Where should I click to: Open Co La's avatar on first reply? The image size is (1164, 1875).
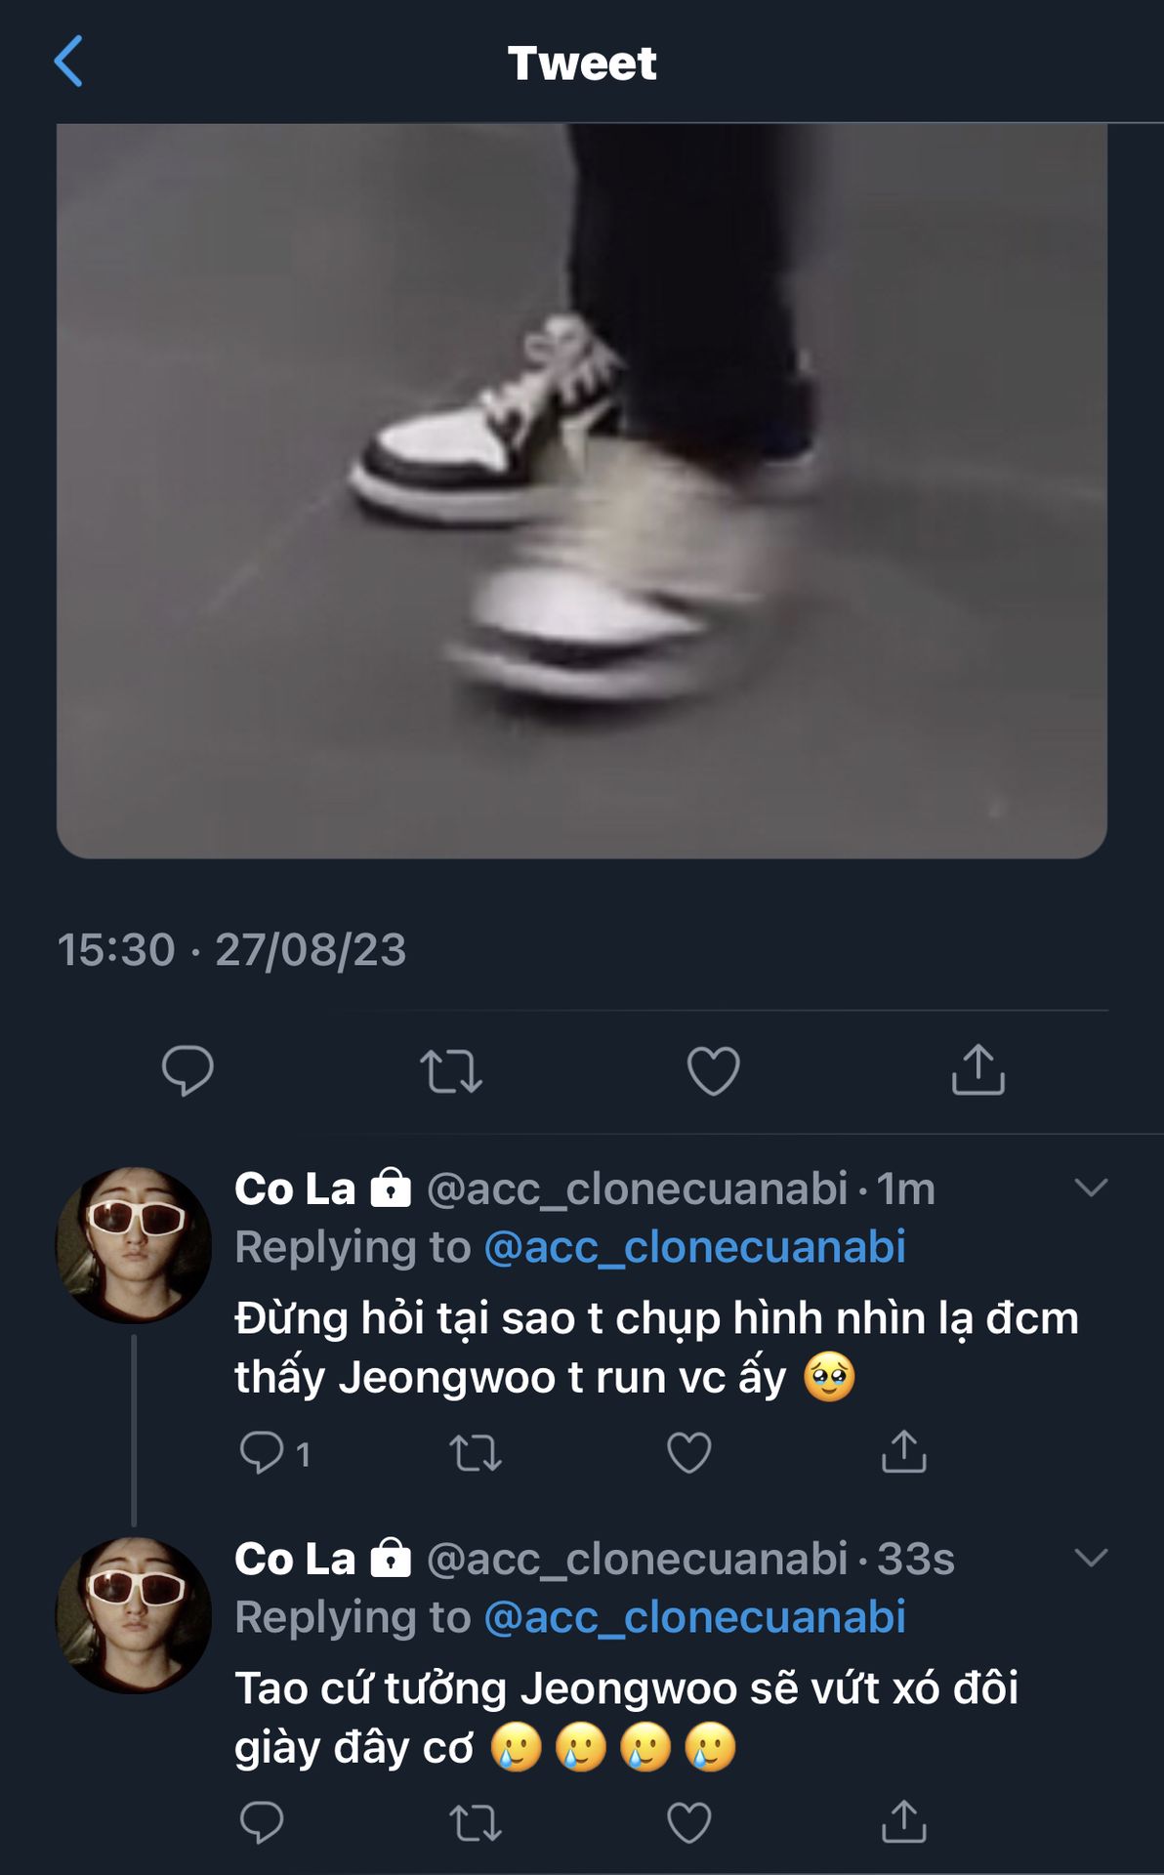134,1245
